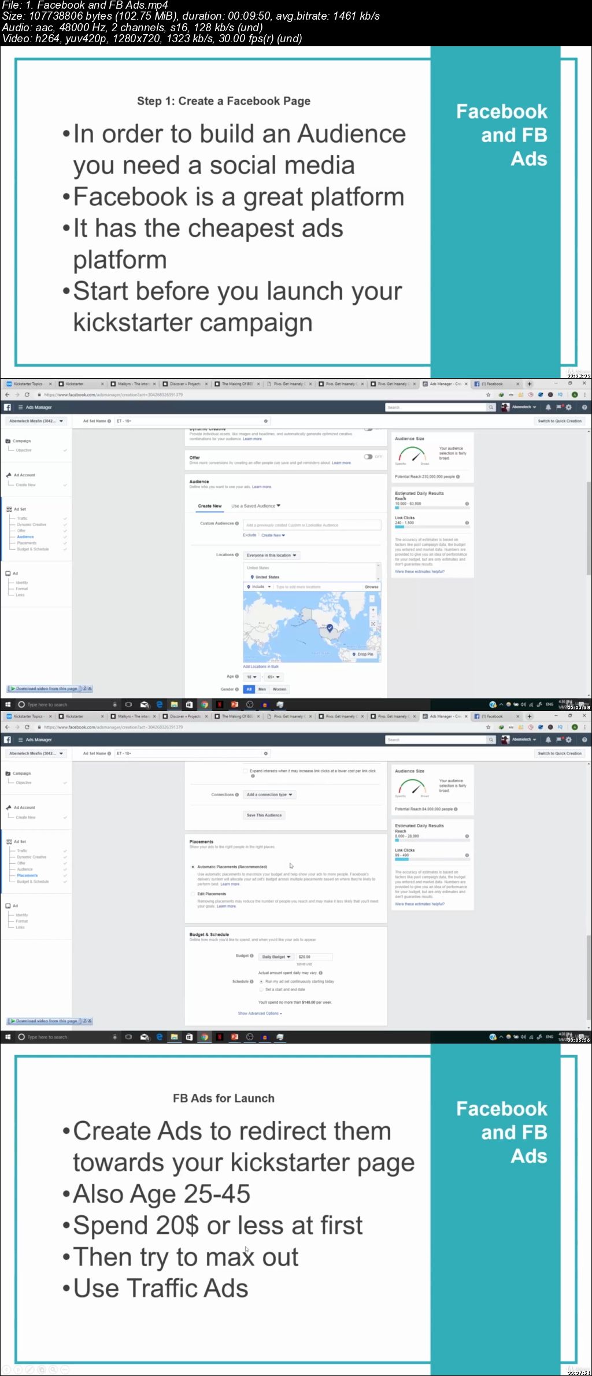Select the Create New audience tab
This screenshot has height=1376, width=592.
(210, 506)
